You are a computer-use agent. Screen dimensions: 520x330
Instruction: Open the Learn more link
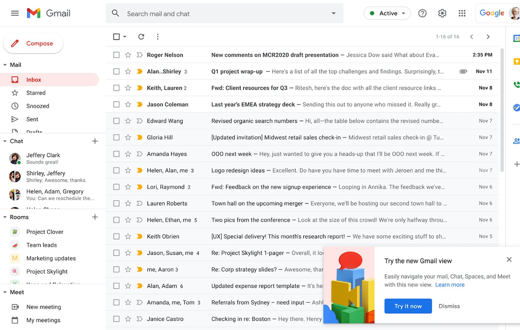(449, 285)
